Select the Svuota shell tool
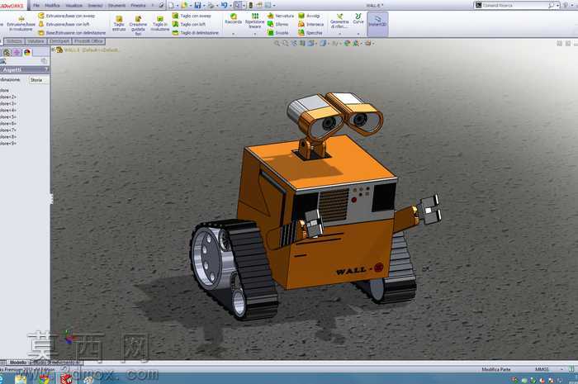This screenshot has height=384, width=578. pyautogui.click(x=277, y=33)
